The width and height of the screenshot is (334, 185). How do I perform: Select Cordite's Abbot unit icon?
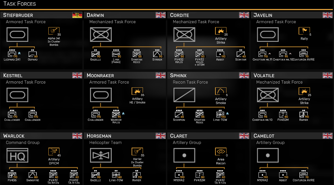tap(220, 54)
